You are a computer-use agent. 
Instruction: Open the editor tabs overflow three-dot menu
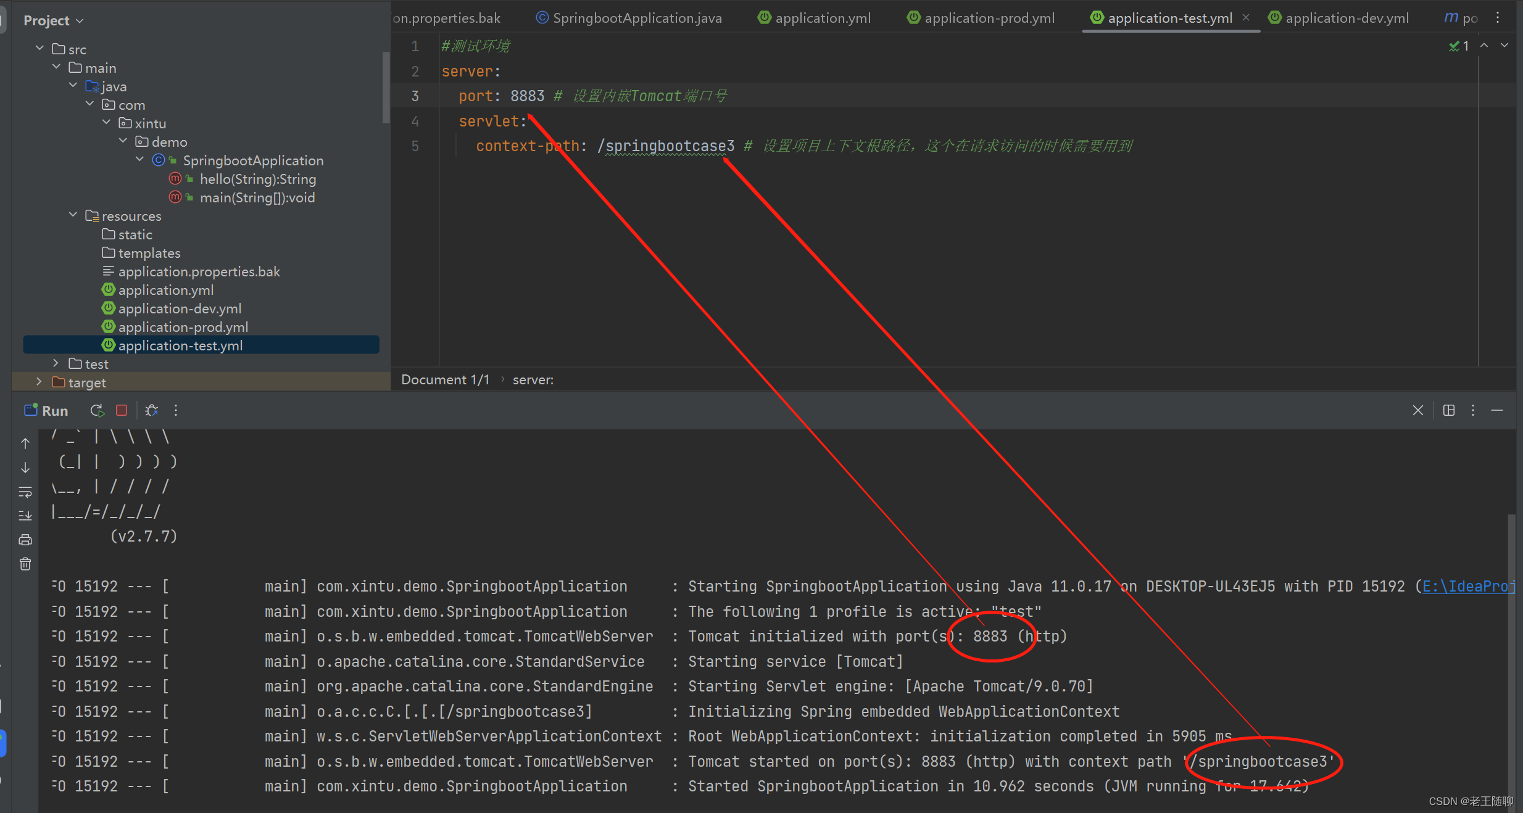pos(1498,18)
